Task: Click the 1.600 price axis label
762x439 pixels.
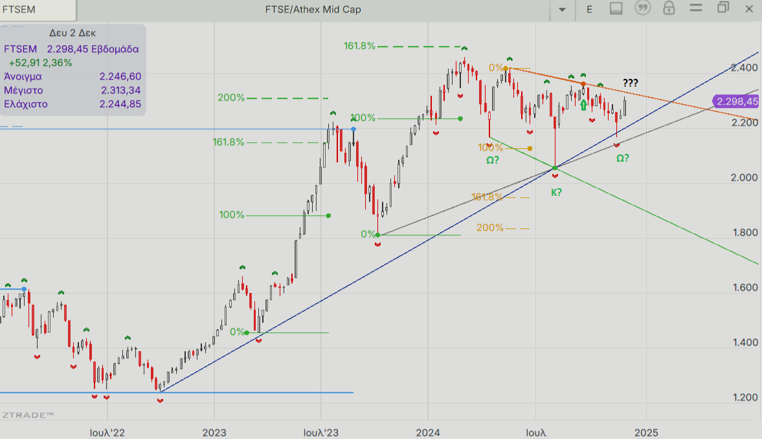Action: 745,287
